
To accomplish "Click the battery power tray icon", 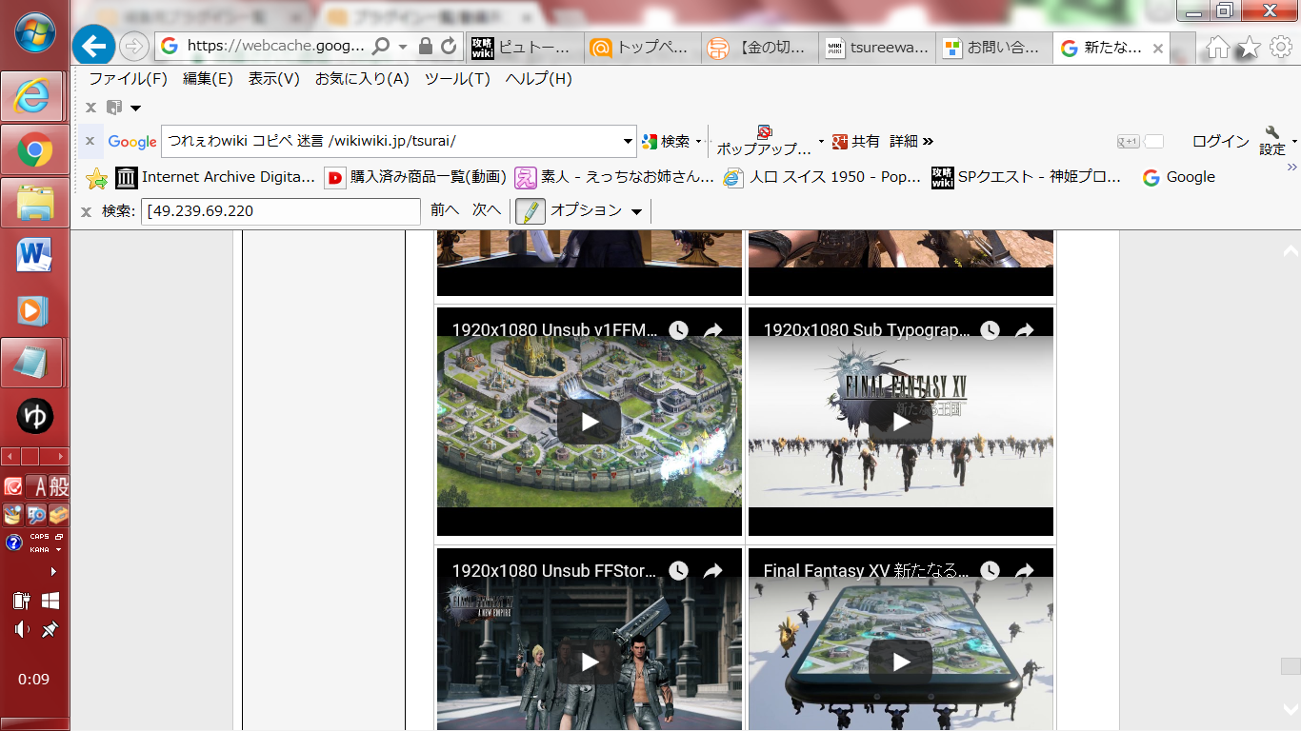I will 22,601.
